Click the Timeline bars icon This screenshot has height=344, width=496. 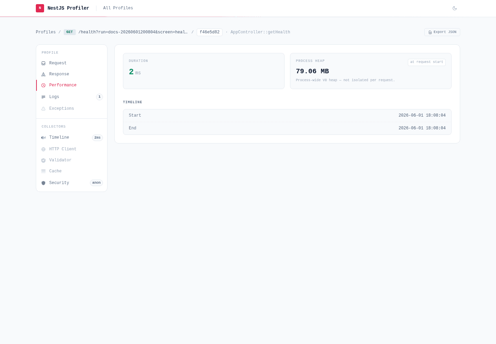pos(43,138)
